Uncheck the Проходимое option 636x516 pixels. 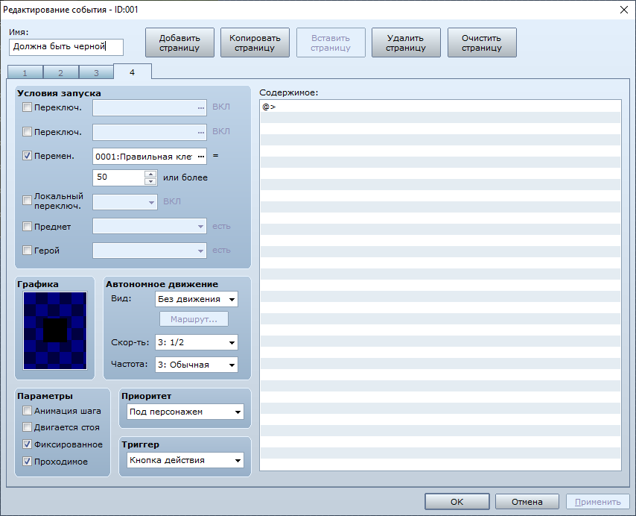pos(27,461)
